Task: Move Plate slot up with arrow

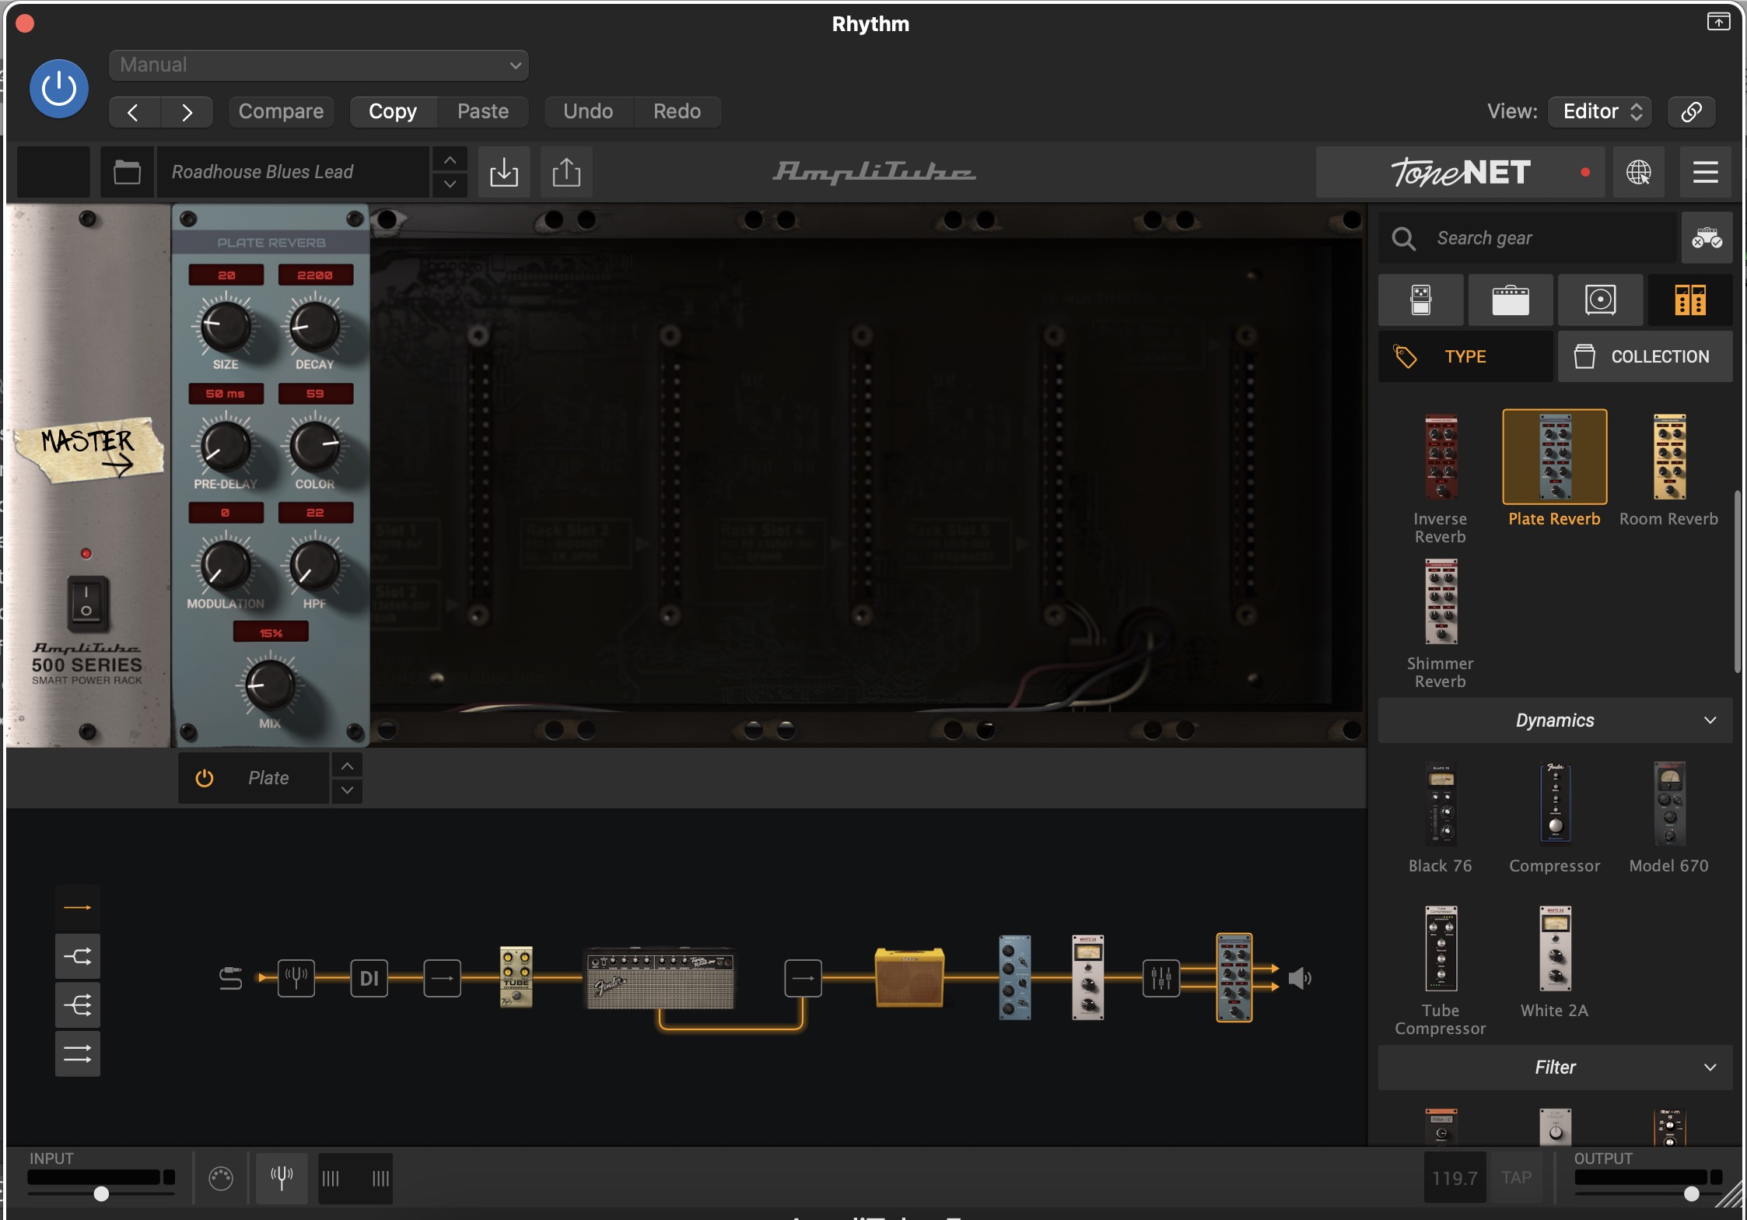Action: 348,766
